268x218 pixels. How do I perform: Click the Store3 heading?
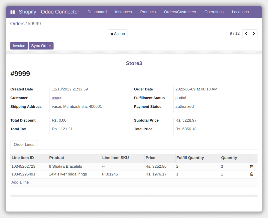[x=134, y=63]
